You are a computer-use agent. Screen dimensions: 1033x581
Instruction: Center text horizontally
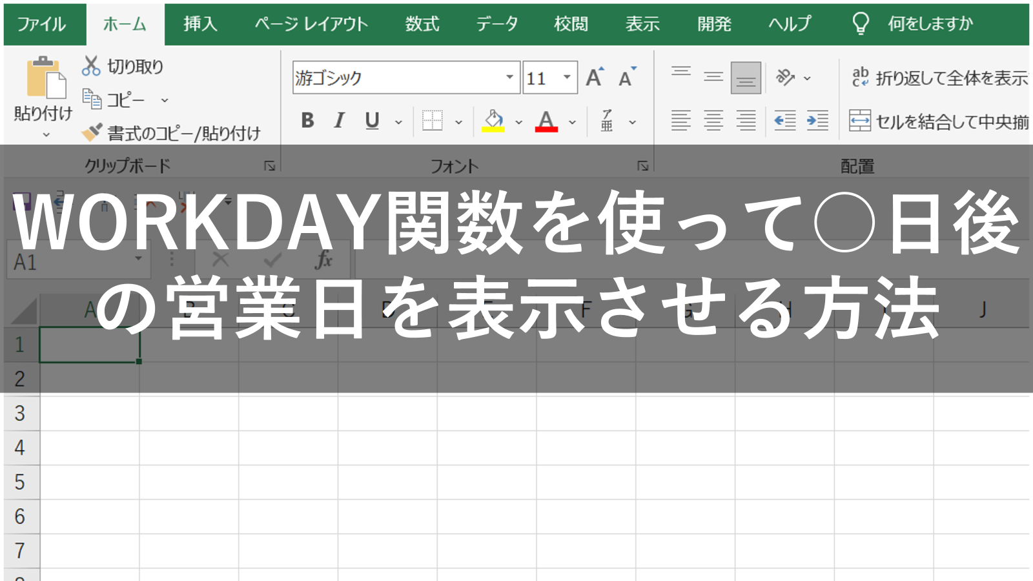pyautogui.click(x=713, y=121)
